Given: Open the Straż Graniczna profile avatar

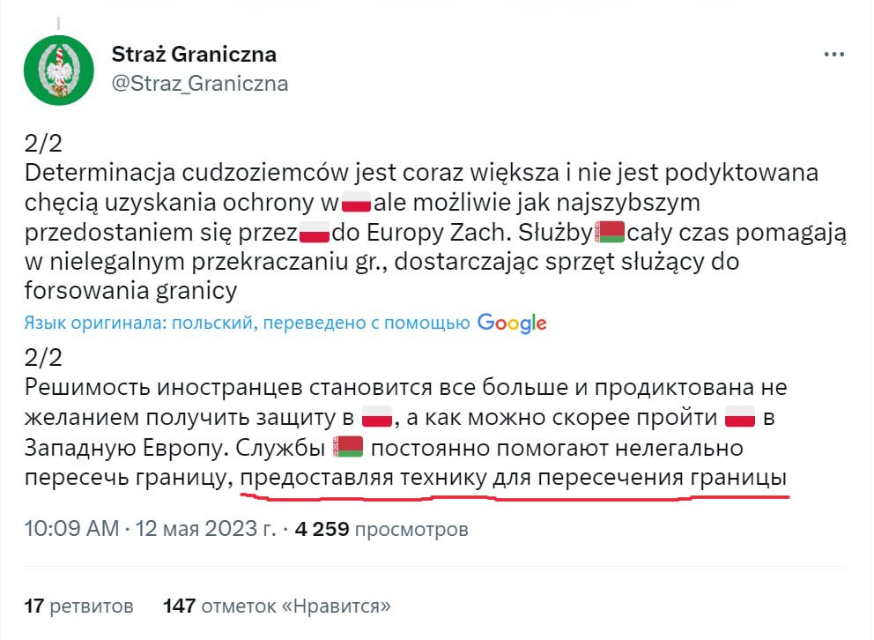Looking at the screenshot, I should click(x=59, y=70).
